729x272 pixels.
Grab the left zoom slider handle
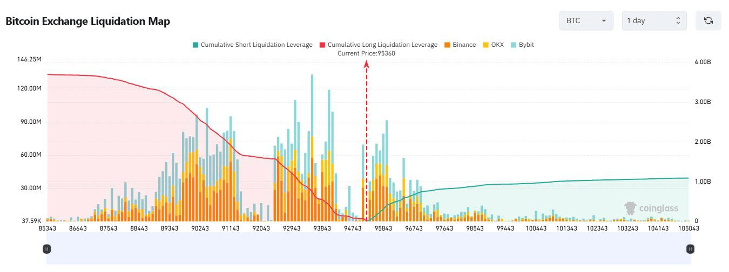pos(47,249)
